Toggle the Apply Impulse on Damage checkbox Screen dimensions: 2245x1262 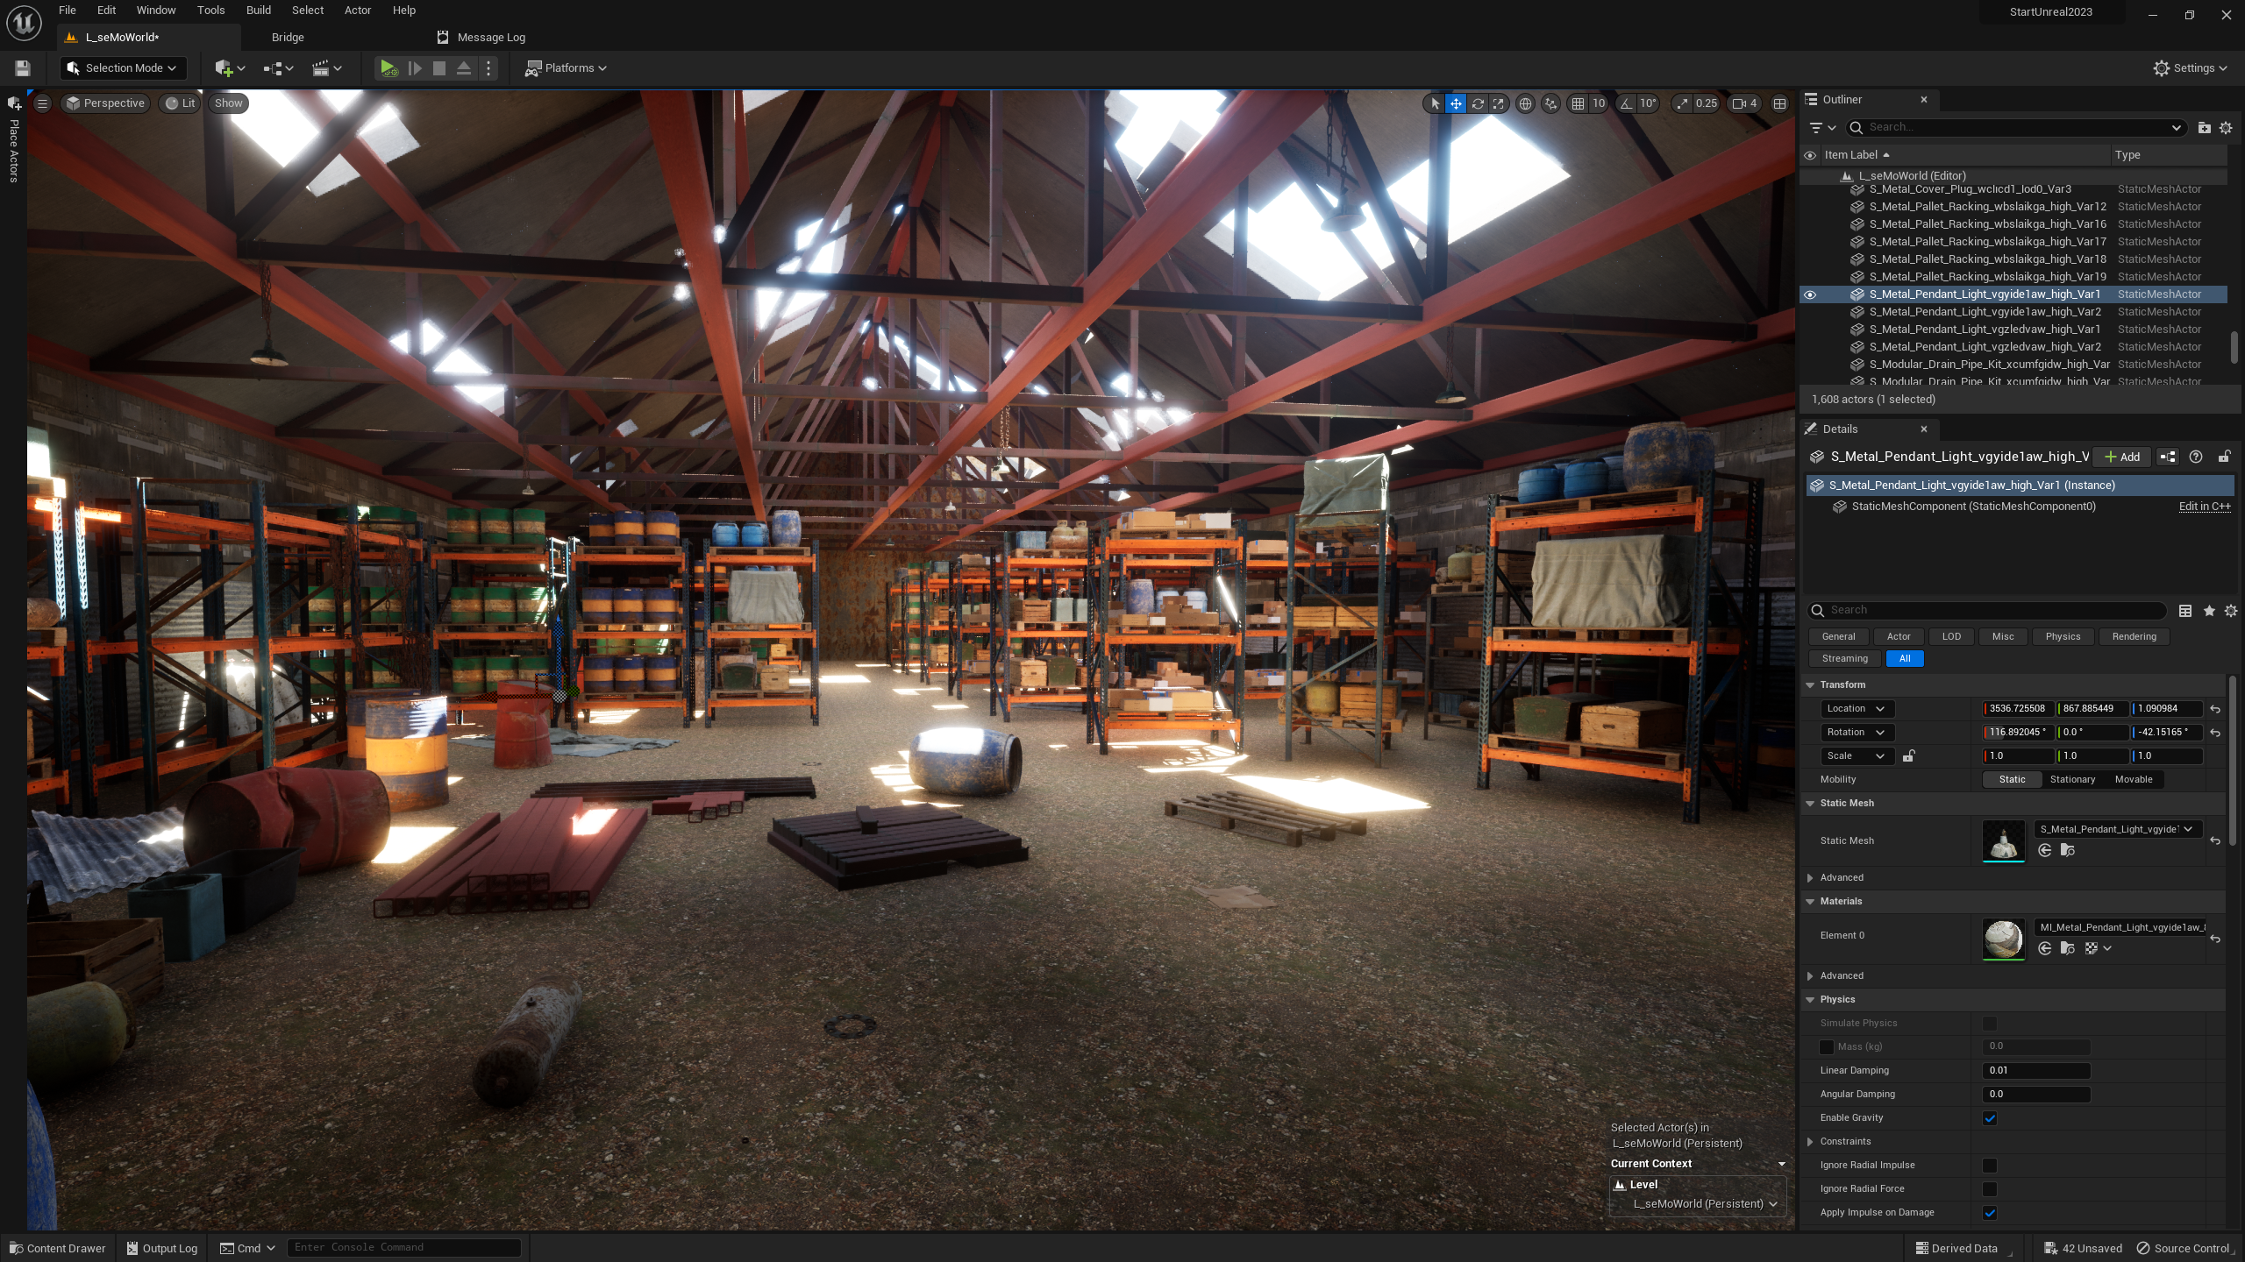tap(1990, 1213)
